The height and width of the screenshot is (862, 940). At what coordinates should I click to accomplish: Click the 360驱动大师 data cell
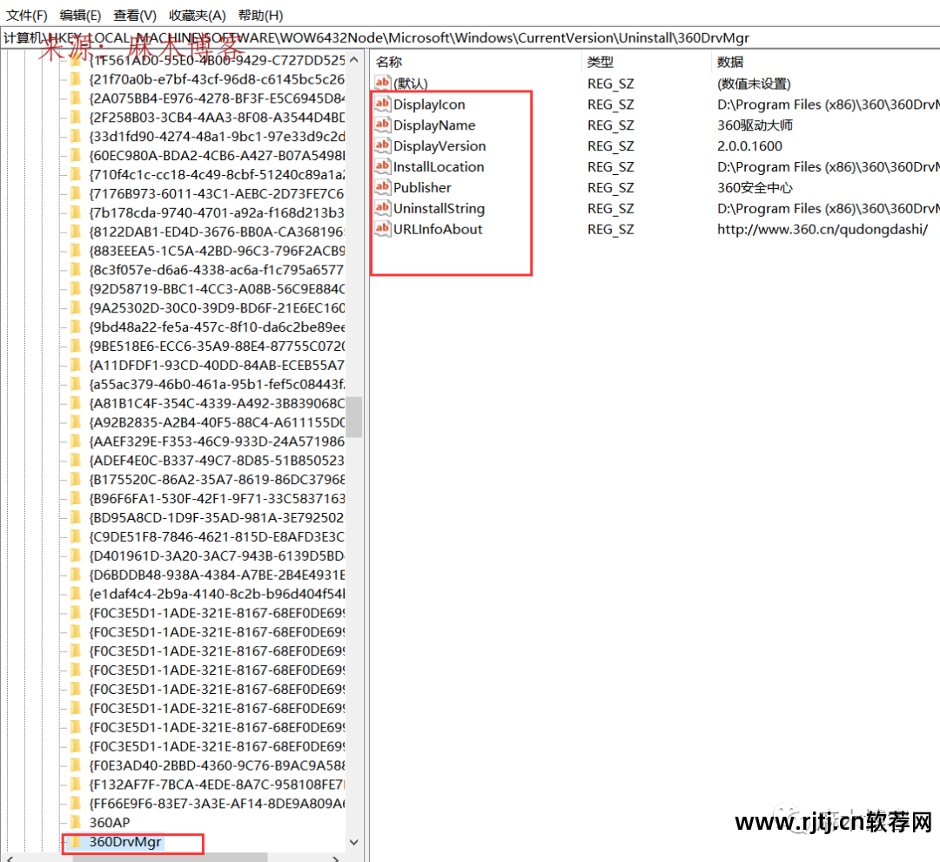(x=755, y=125)
